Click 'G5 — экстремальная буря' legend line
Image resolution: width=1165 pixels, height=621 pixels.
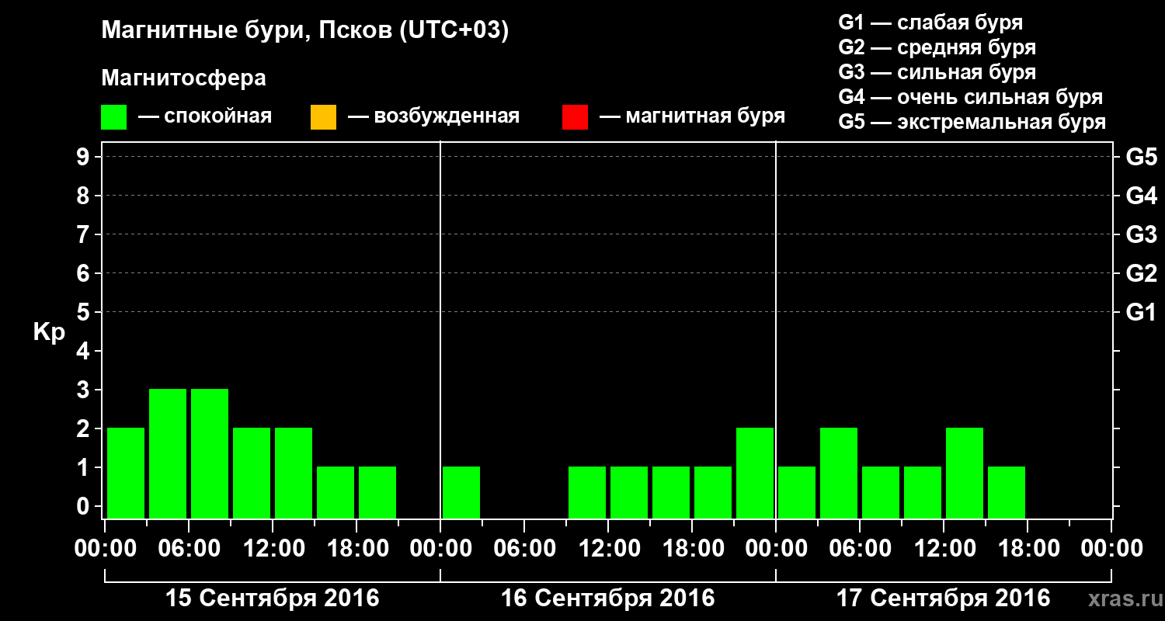click(972, 123)
